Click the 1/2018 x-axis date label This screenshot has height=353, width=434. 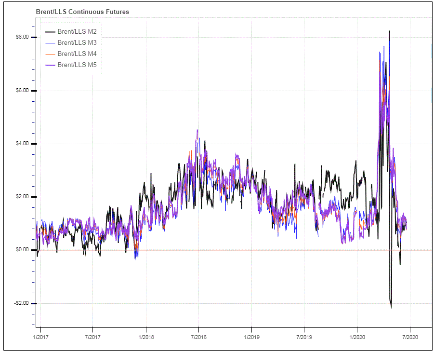pyautogui.click(x=146, y=337)
